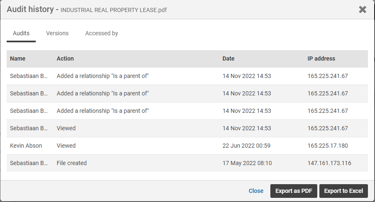The width and height of the screenshot is (375, 202).
Task: Click the Export to Excel button
Action: [343, 191]
